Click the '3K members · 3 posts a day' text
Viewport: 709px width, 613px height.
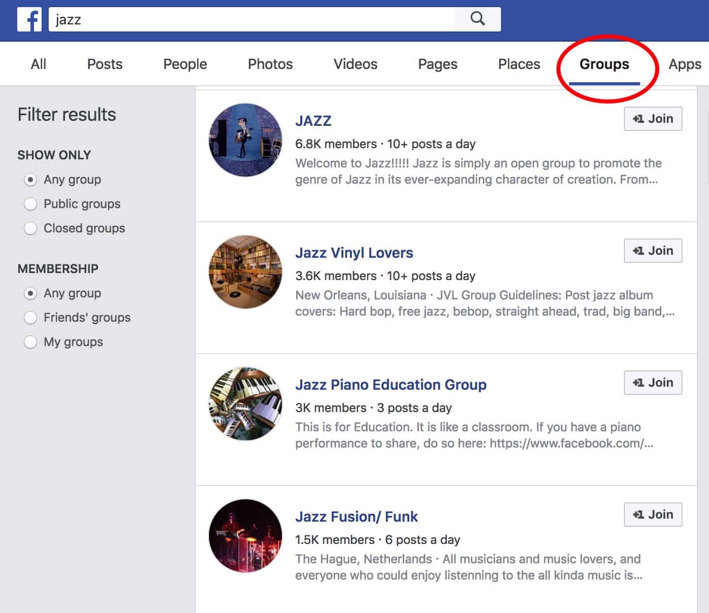pos(374,408)
